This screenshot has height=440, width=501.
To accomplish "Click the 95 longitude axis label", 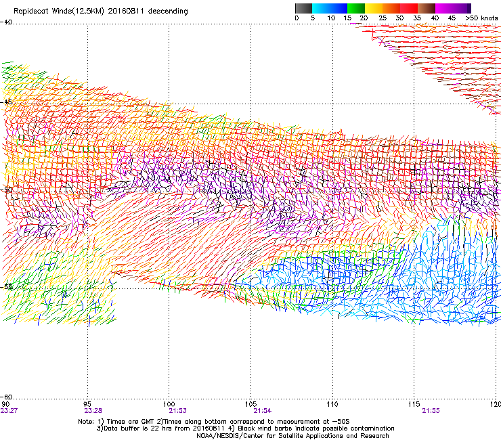I will (87, 404).
